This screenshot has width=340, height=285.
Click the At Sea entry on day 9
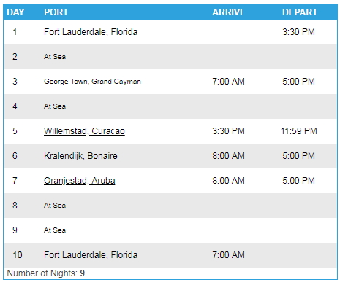pos(55,230)
